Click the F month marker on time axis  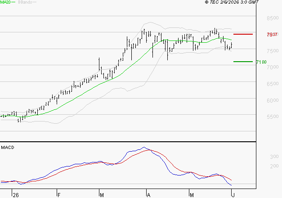tap(58, 195)
